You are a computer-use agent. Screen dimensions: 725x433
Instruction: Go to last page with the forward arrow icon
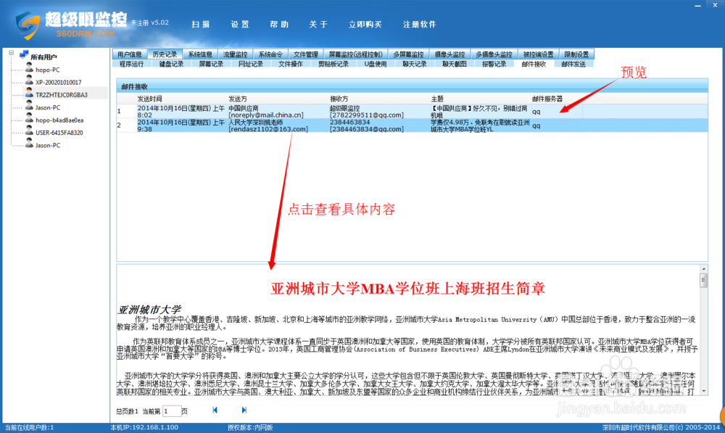tap(244, 411)
